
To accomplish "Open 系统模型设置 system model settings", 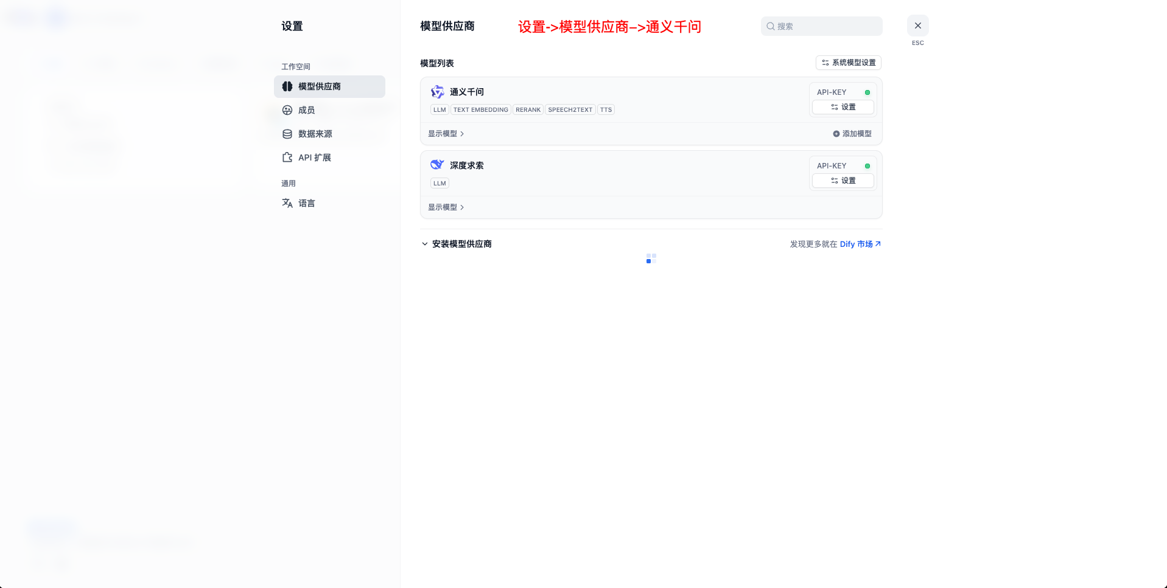I will click(x=849, y=63).
